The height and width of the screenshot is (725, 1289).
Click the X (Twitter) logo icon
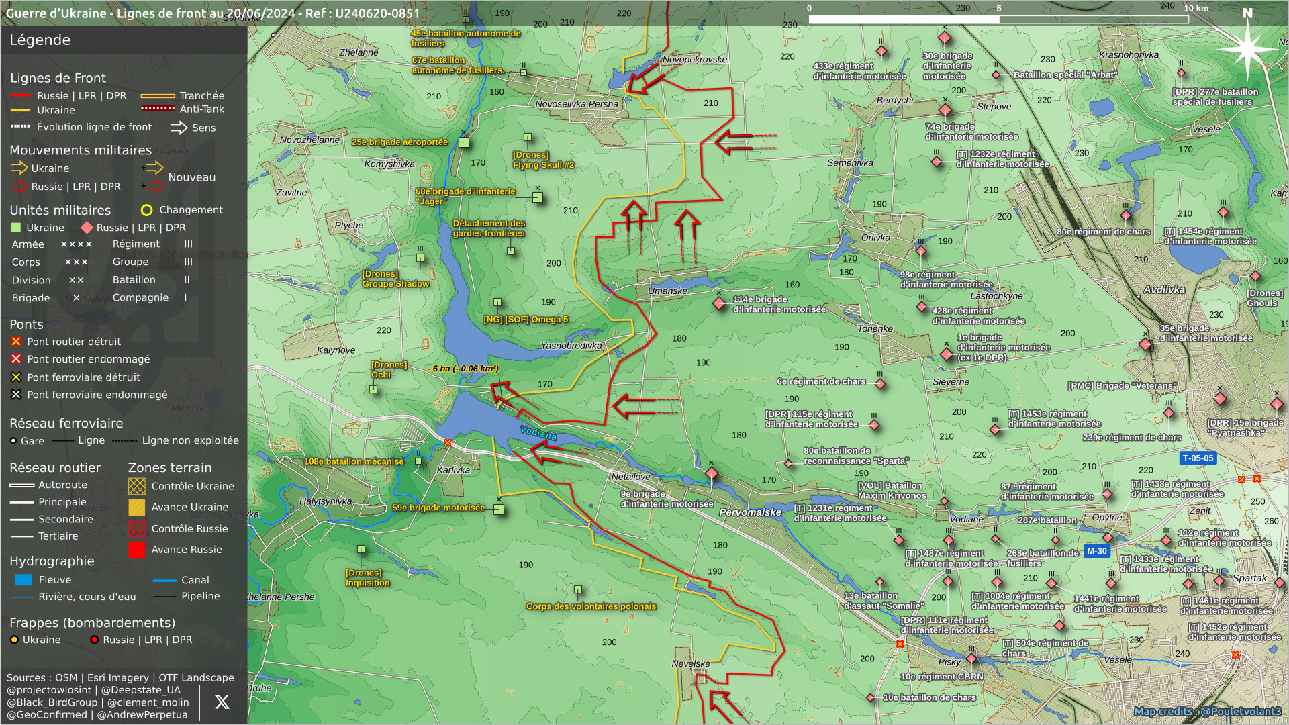click(x=222, y=702)
